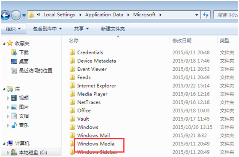Go back with the blue Back arrow
Viewport: 239px width, 157px height.
click(5, 15)
